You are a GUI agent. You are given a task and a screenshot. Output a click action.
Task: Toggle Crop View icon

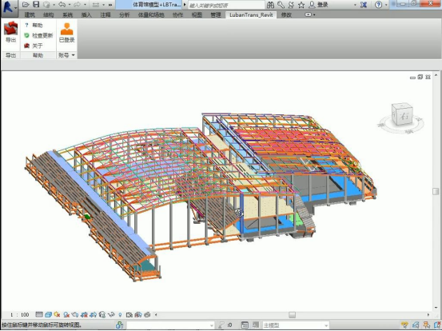click(x=84, y=314)
